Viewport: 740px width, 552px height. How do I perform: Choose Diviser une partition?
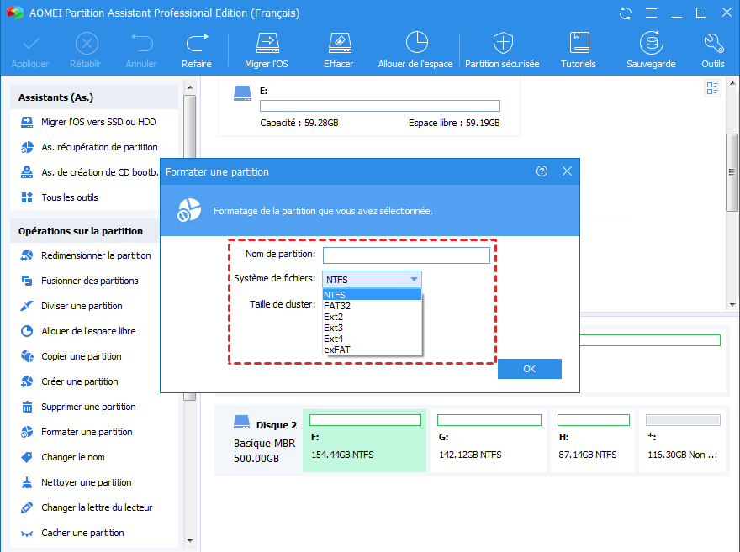[x=82, y=306]
